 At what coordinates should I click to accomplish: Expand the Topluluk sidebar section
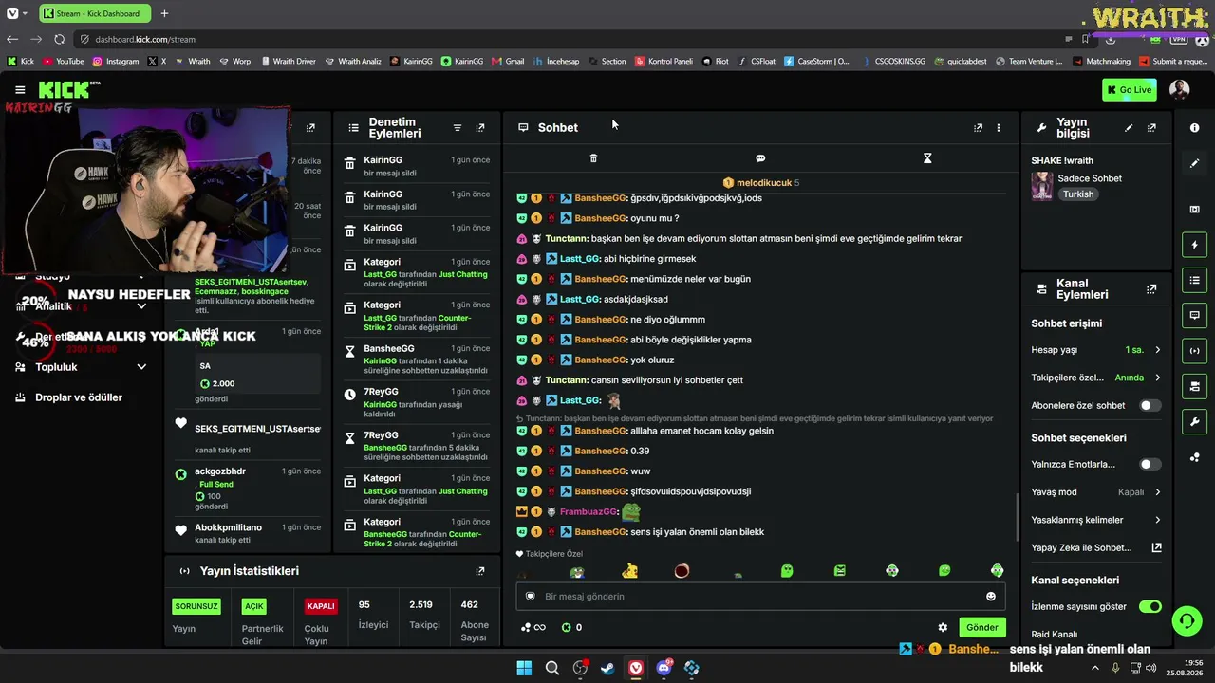tap(141, 367)
